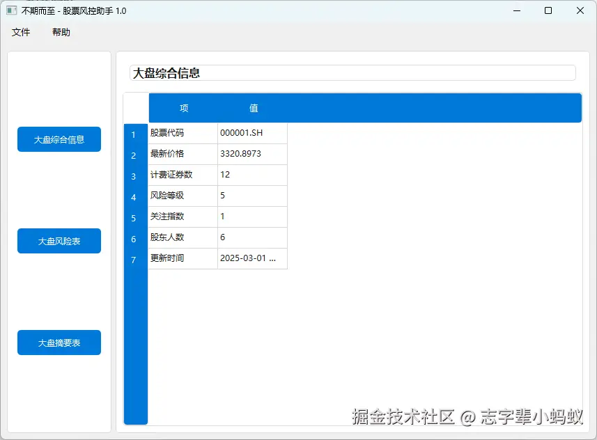The image size is (597, 440).
Task: Select row header 3
Action: [x=136, y=176]
